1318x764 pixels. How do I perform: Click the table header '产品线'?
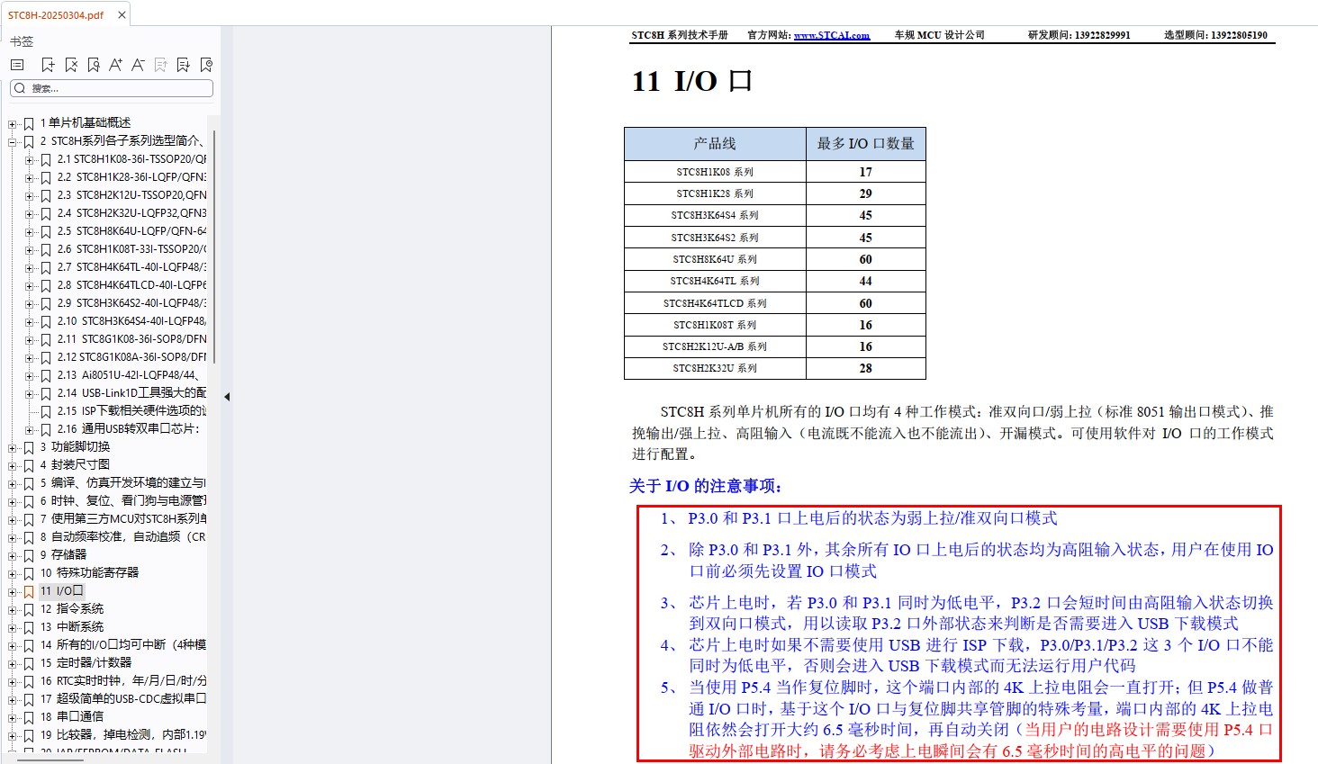[x=715, y=144]
